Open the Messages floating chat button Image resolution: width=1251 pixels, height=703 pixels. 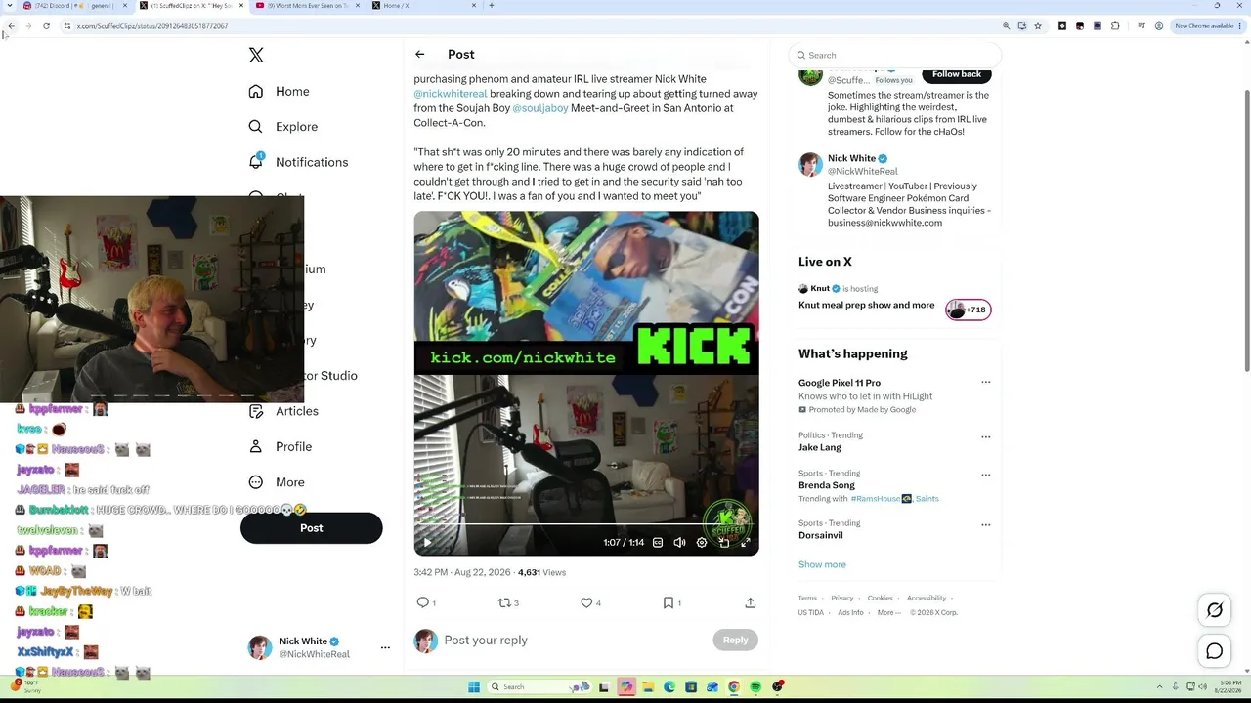(1215, 651)
